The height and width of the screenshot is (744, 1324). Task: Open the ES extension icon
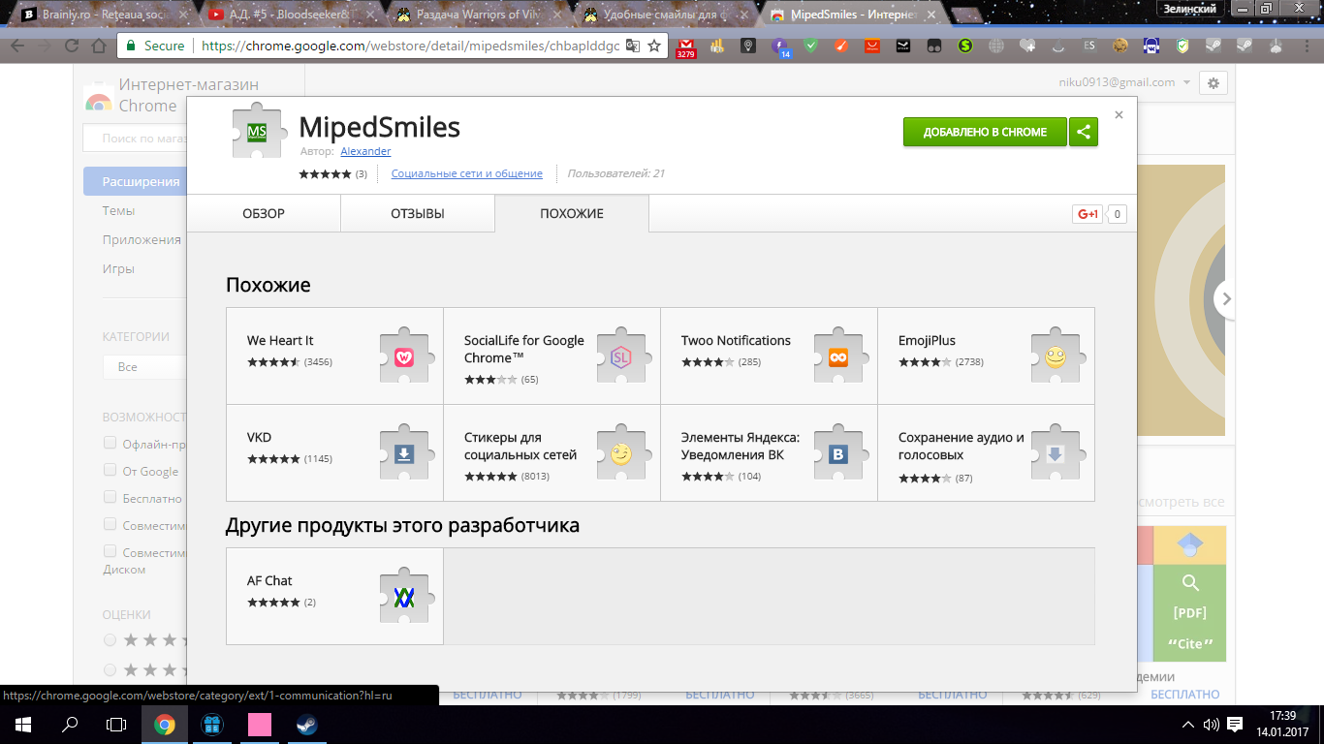(x=1089, y=46)
